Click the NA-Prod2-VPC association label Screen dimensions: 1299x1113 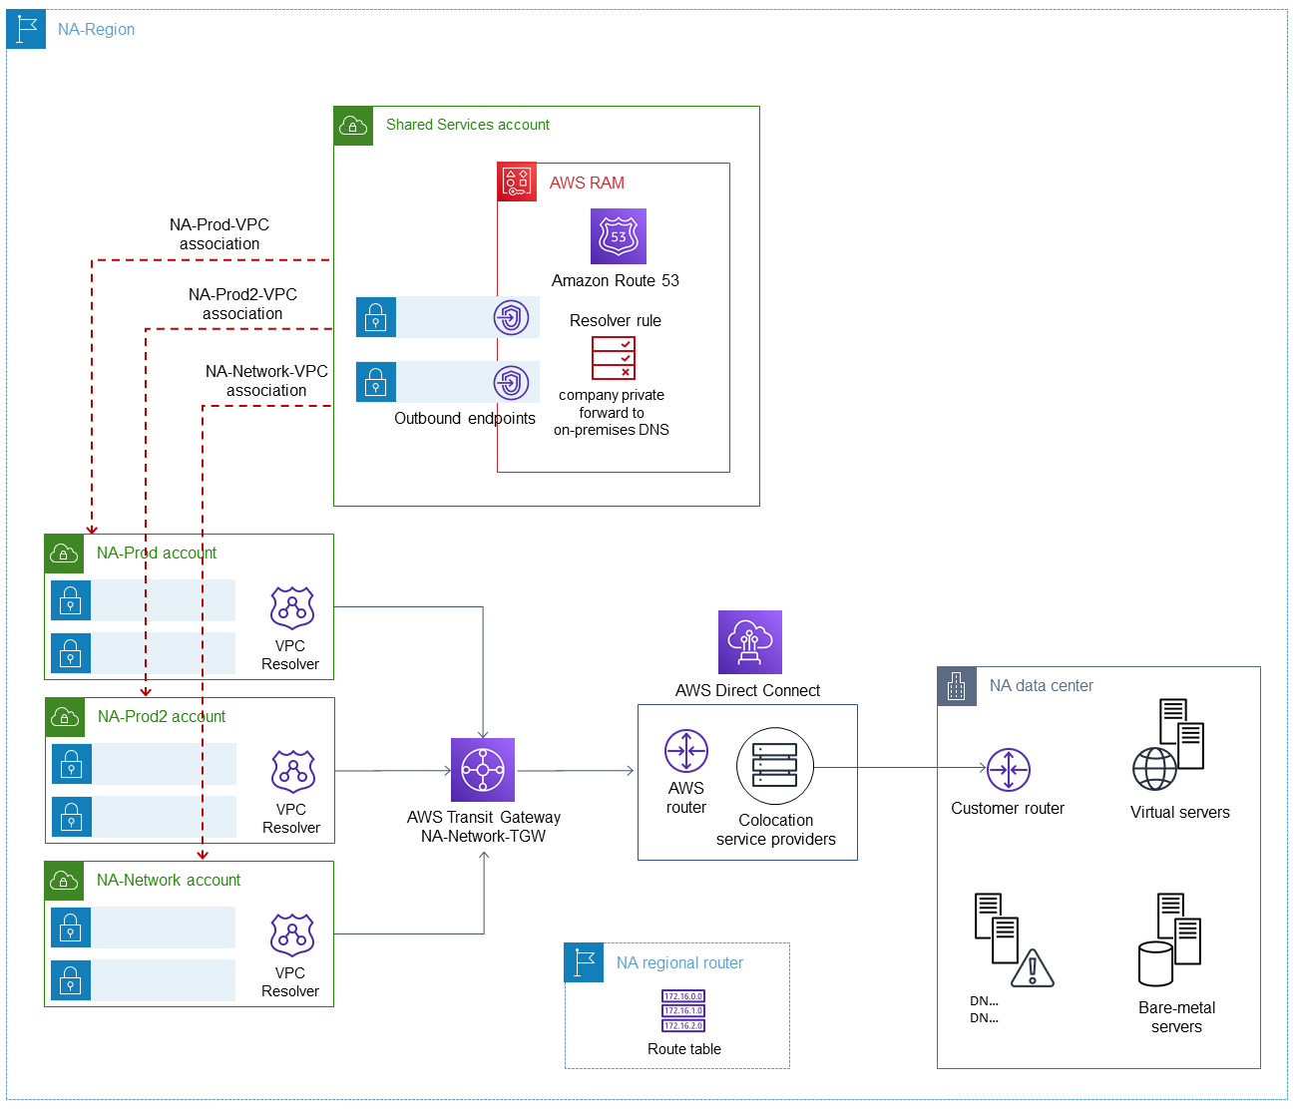[x=242, y=304]
